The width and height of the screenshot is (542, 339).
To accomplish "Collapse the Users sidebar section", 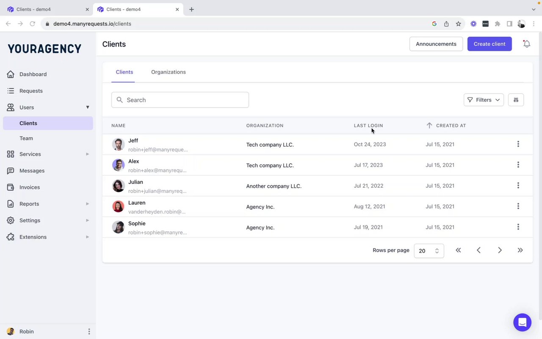I will pos(87,108).
